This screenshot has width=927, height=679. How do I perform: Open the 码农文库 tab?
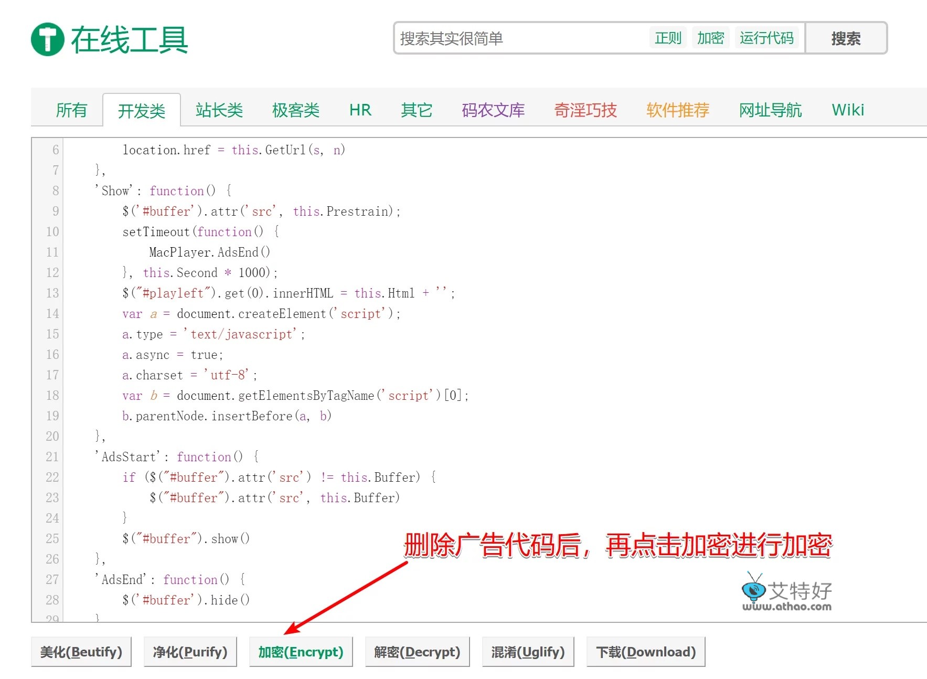coord(493,110)
